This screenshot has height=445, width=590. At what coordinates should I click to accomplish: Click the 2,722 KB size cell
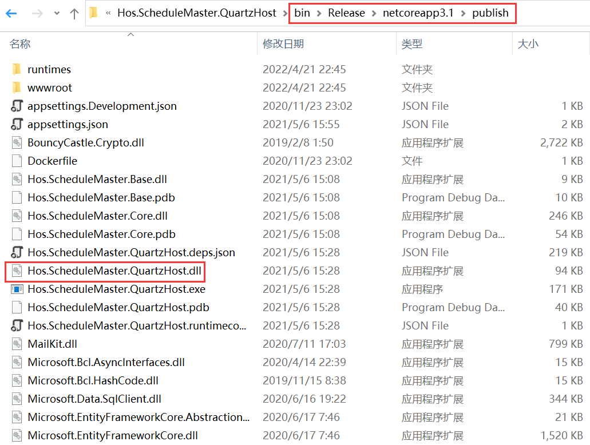(x=561, y=142)
